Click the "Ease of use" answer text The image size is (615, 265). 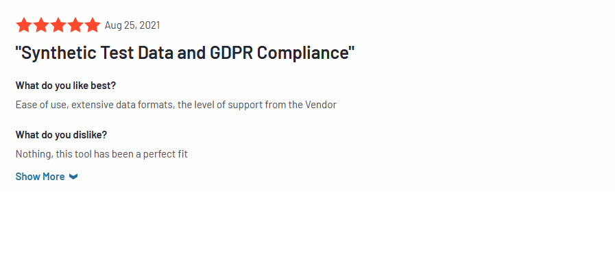[x=43, y=105]
